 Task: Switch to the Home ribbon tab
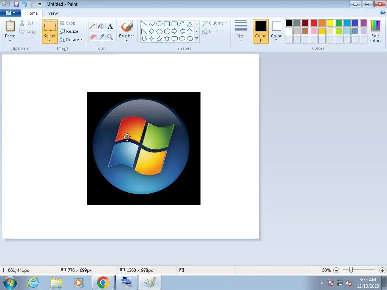coord(32,13)
